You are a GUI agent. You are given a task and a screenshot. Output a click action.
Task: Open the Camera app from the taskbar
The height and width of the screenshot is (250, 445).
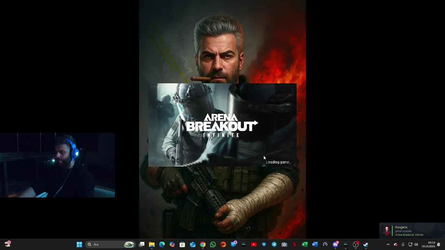[x=284, y=244]
